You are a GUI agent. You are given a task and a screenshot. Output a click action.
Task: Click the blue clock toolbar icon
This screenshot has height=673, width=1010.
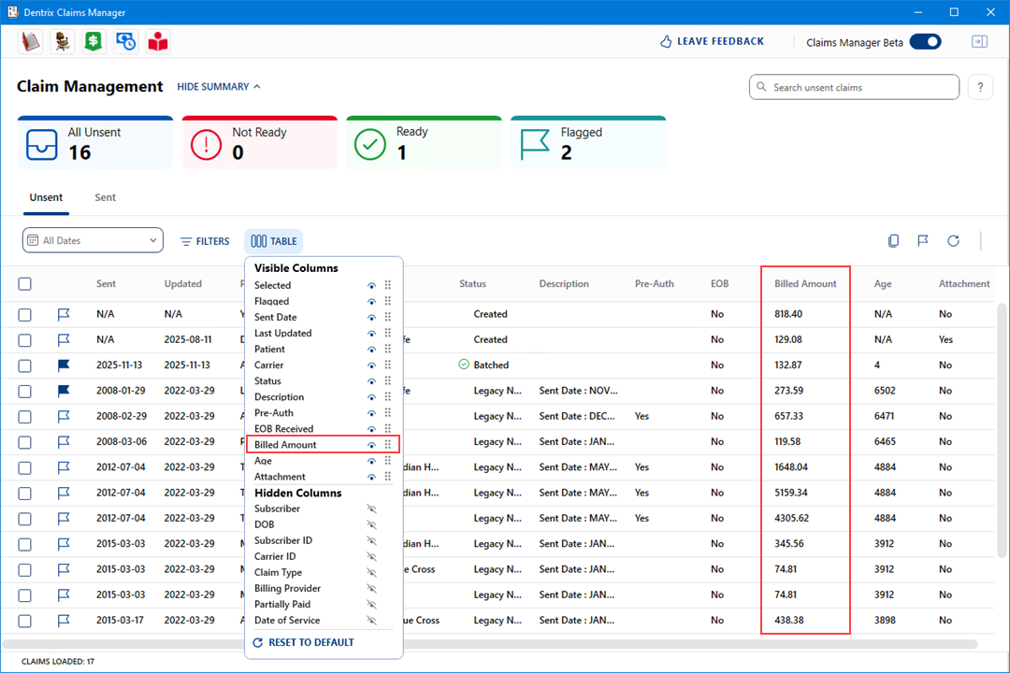(x=125, y=41)
